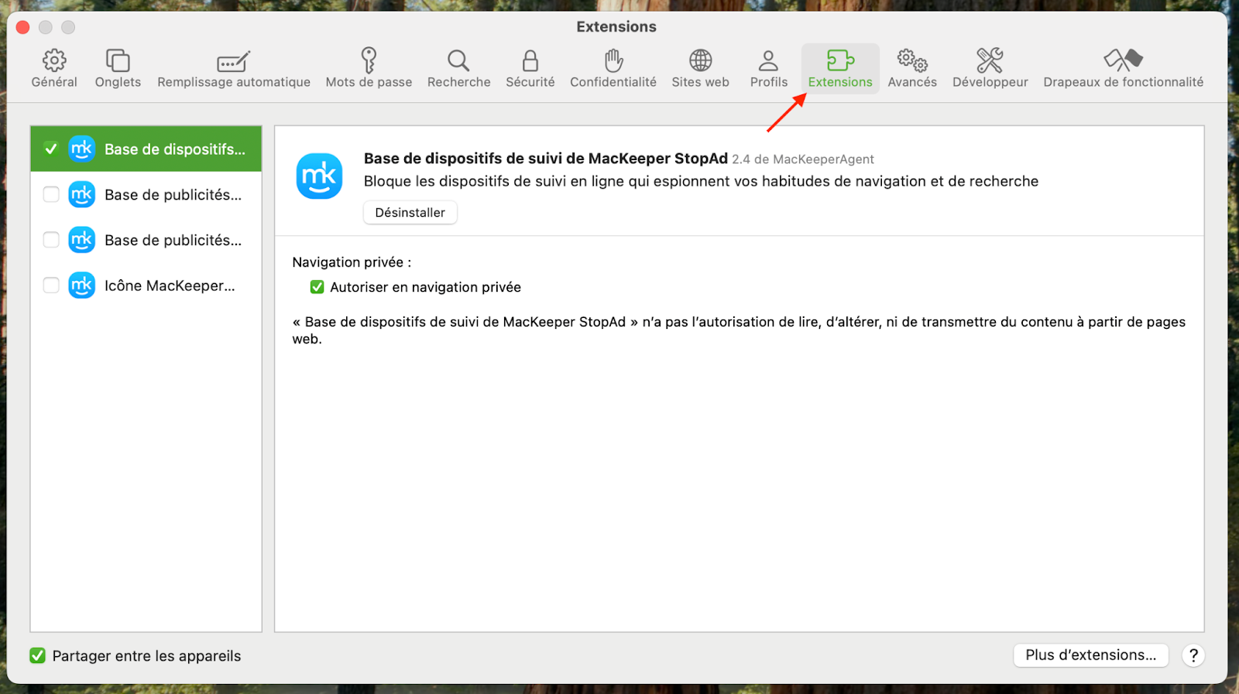Click MacKeeper icon of Base de dispositifs row

[82, 149]
